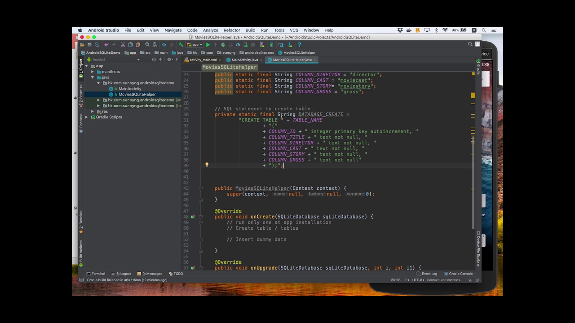Select MoviesSQLiteHelper in project tree
The height and width of the screenshot is (323, 575).
[x=137, y=94]
